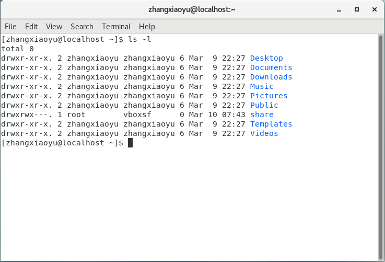Open the File menu
The height and width of the screenshot is (262, 385).
pyautogui.click(x=10, y=27)
